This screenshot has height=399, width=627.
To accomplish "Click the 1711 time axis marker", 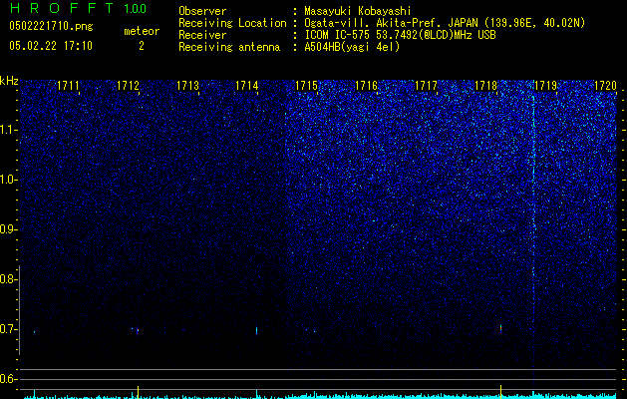I will tap(69, 86).
